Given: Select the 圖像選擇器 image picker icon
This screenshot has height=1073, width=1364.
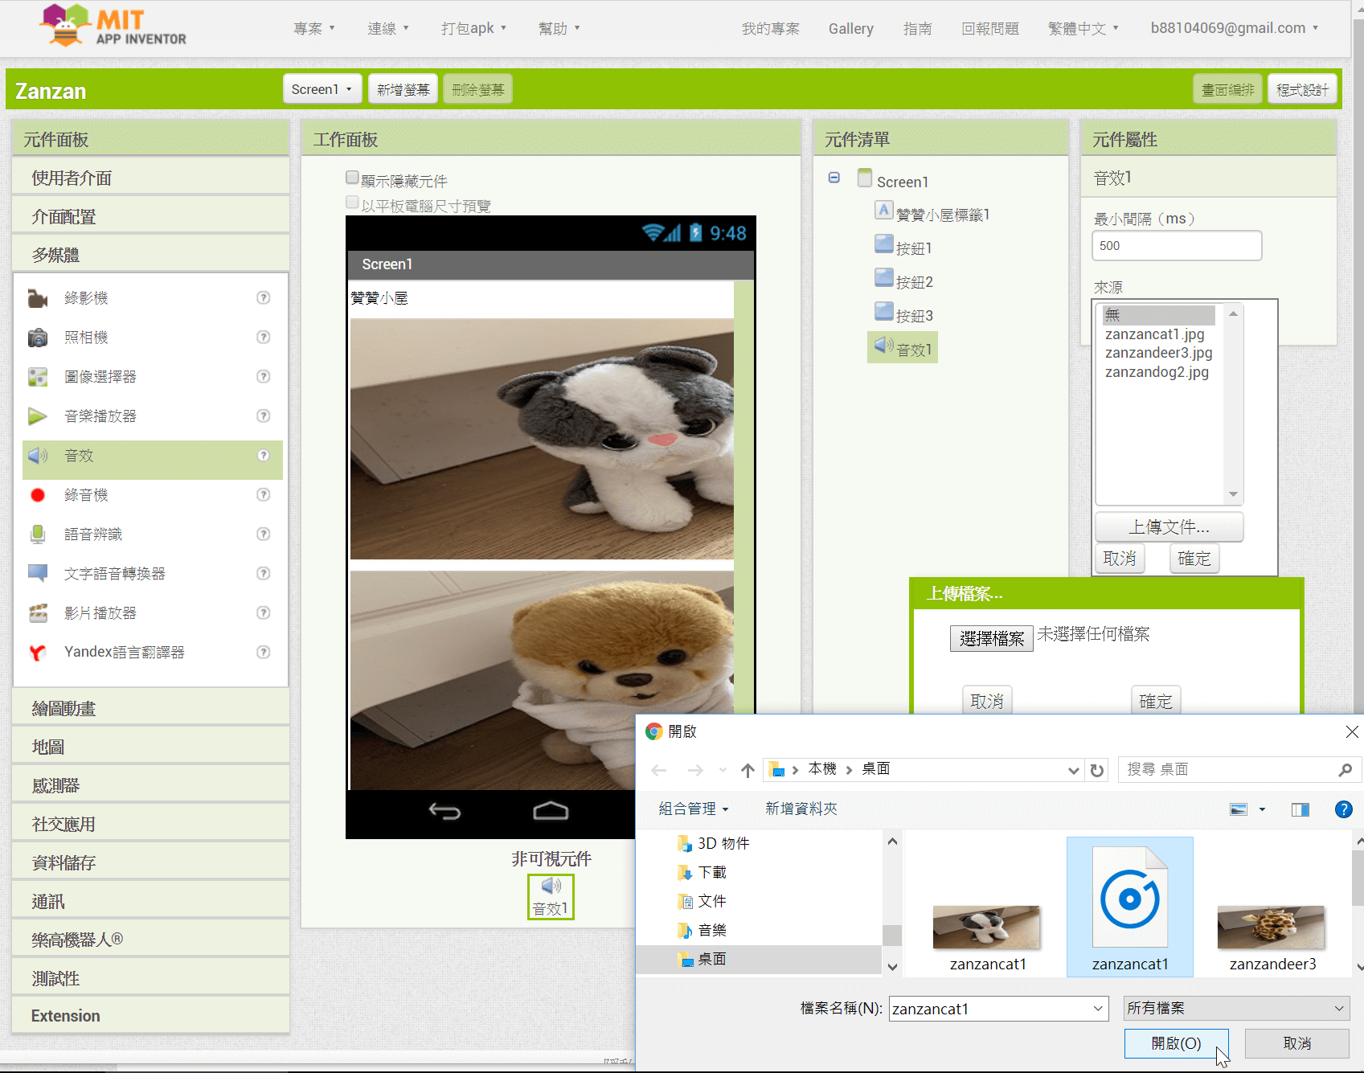Looking at the screenshot, I should tap(38, 377).
